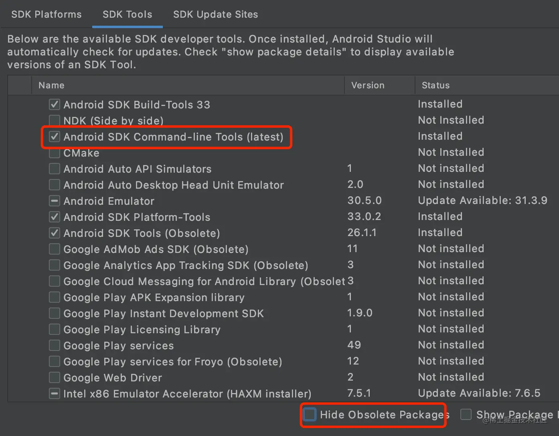This screenshot has height=436, width=559.
Task: Toggle the Android Emulator checkbox
Action: (55, 201)
